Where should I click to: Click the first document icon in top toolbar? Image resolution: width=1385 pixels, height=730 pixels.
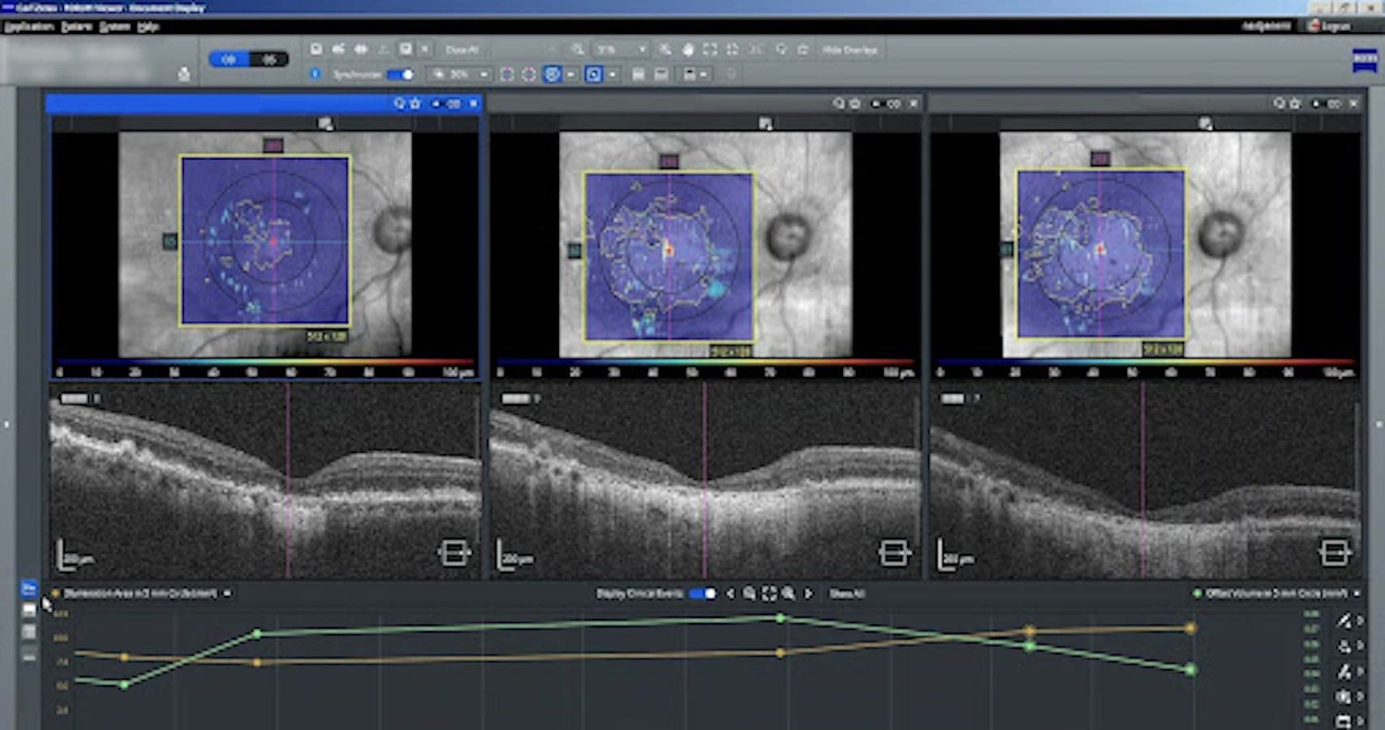tap(316, 49)
